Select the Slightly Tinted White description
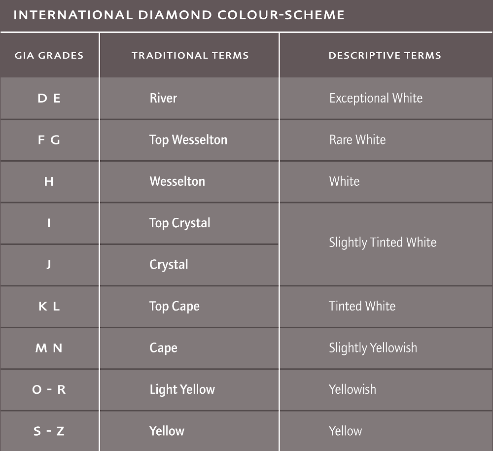 coord(383,243)
